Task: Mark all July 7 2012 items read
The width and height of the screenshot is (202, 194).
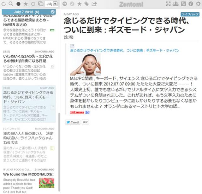Action: click(x=53, y=12)
